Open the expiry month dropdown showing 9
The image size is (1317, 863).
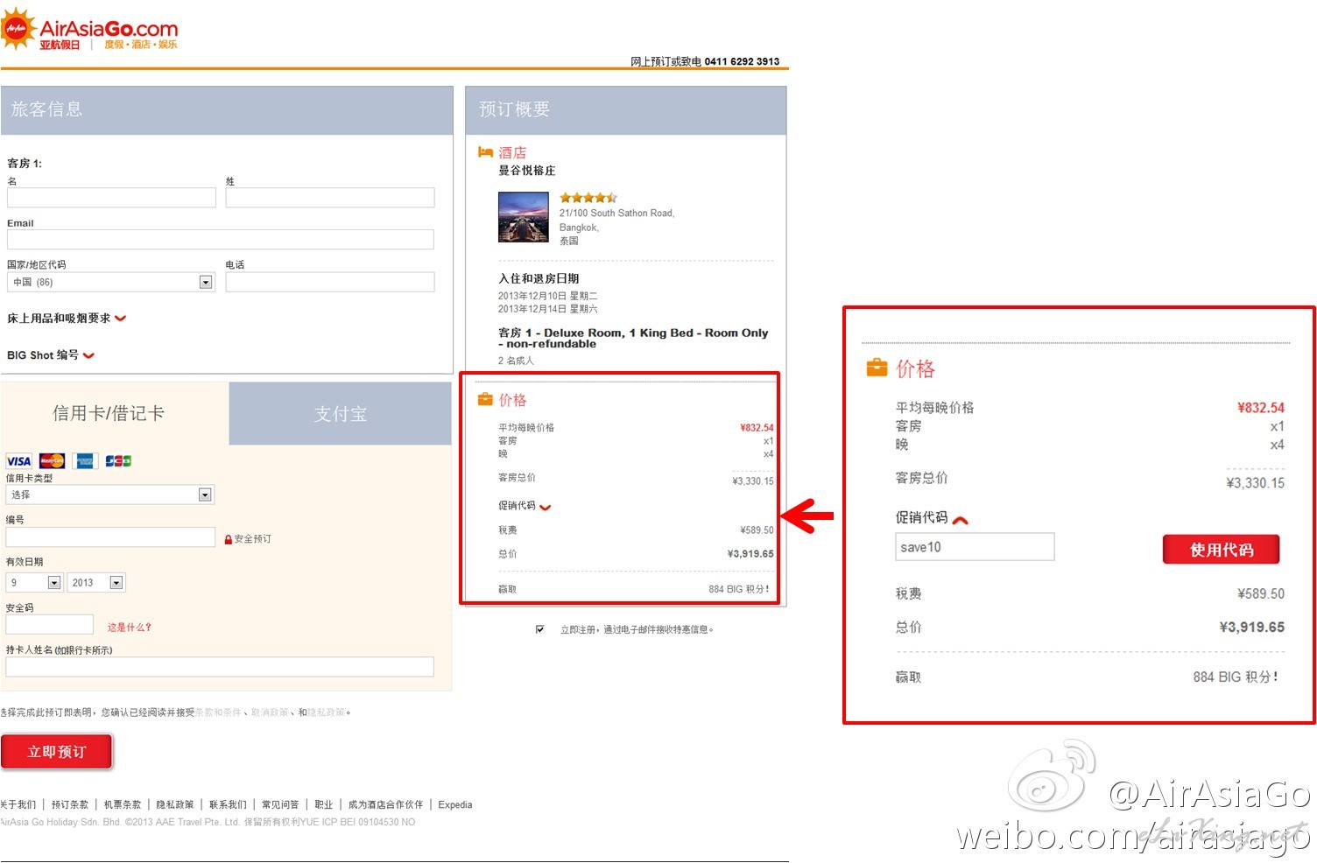click(x=35, y=582)
